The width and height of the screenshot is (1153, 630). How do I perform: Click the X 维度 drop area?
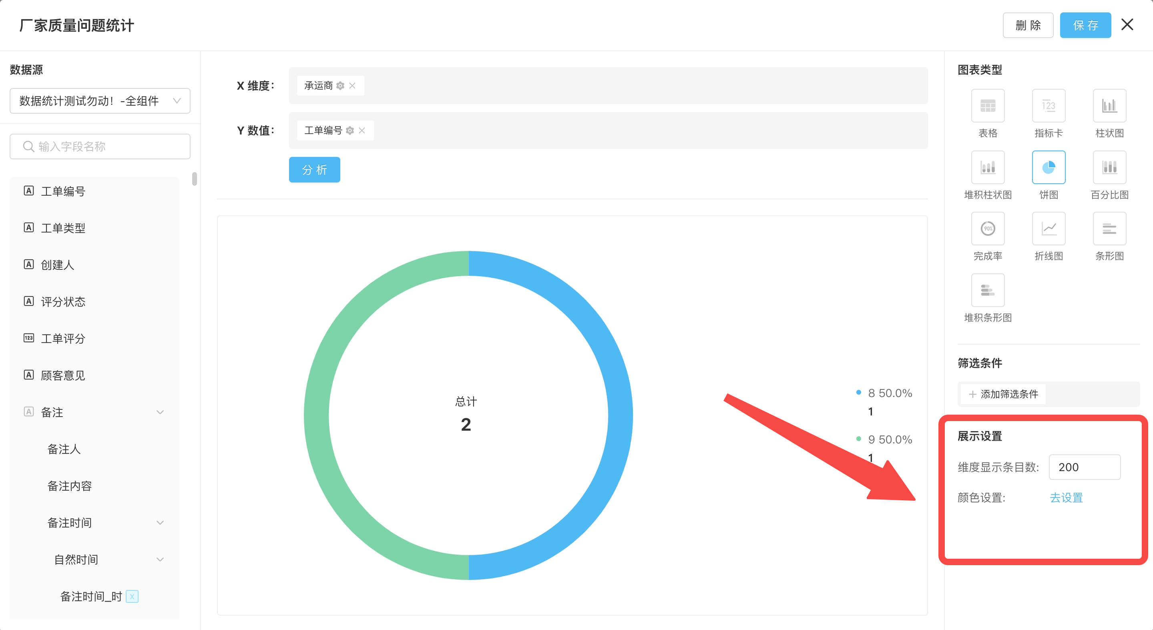[x=608, y=86]
